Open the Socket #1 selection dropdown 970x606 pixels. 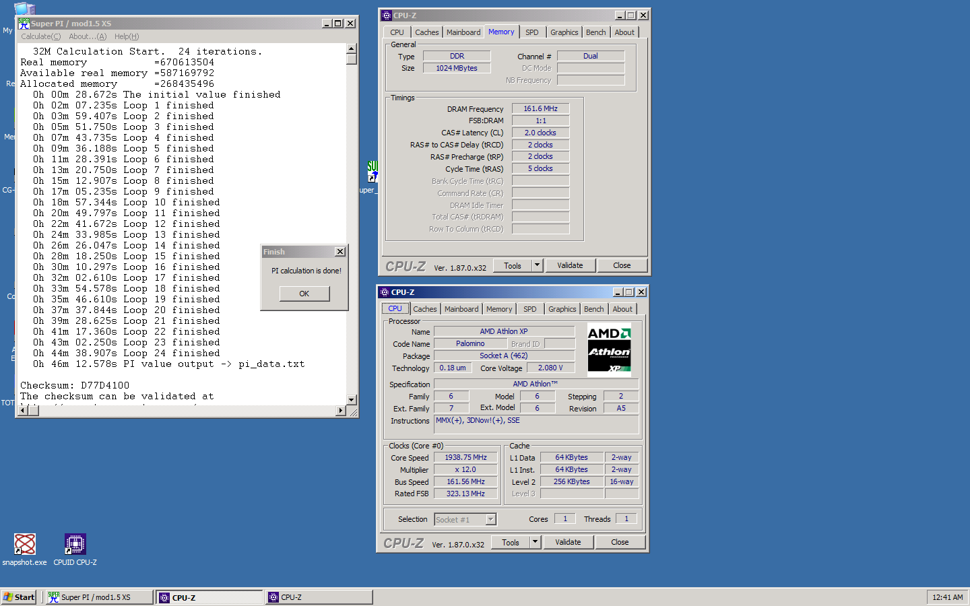tap(491, 519)
